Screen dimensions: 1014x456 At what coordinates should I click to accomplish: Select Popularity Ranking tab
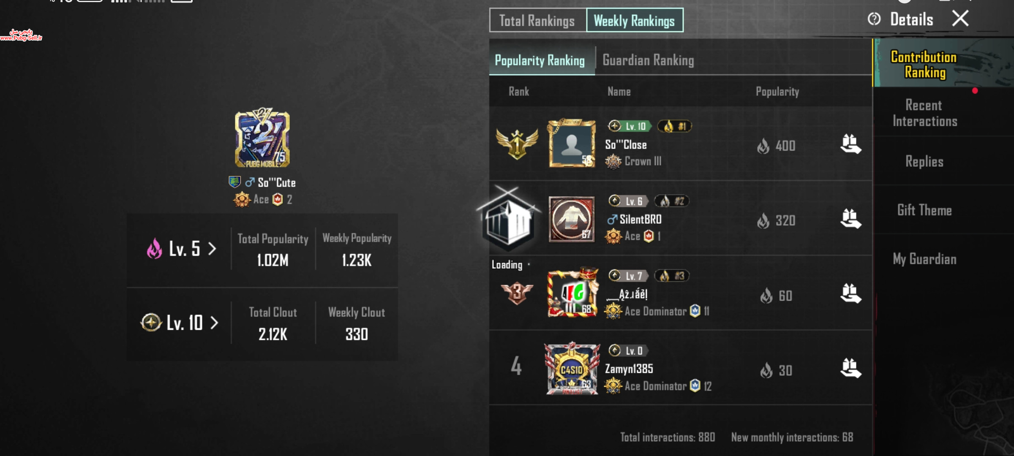(x=540, y=60)
